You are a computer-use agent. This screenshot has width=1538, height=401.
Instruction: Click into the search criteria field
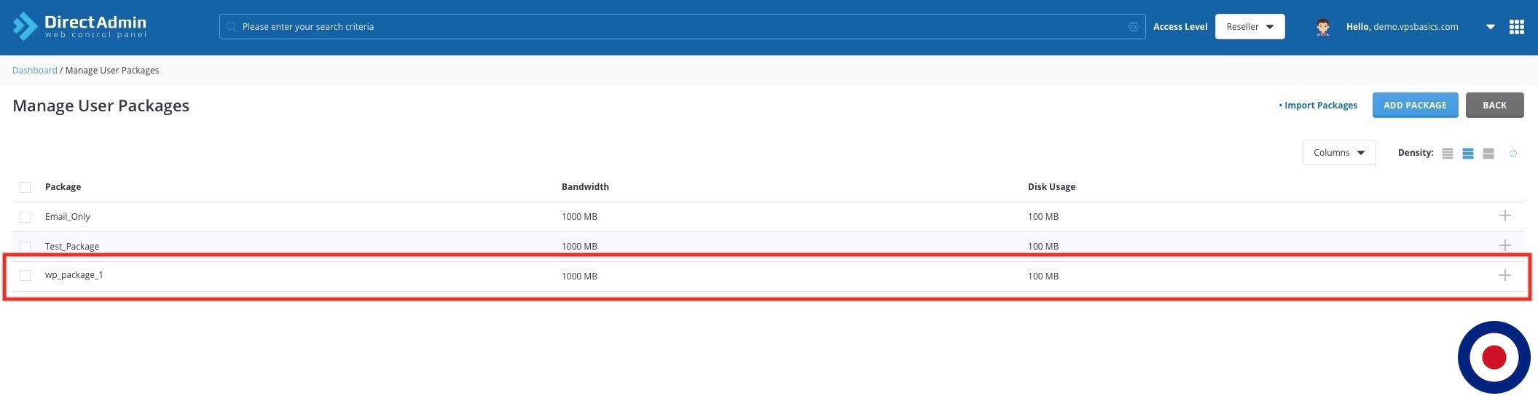678,27
